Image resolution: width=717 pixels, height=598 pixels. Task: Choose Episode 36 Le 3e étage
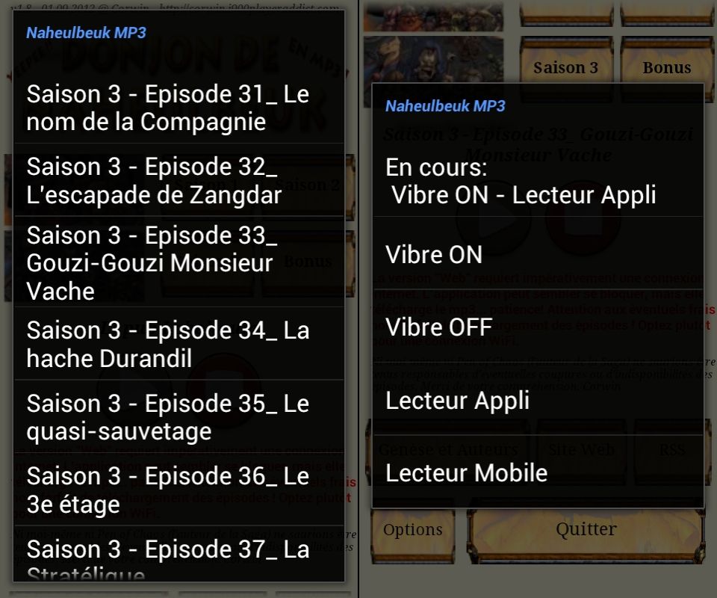coord(179,489)
